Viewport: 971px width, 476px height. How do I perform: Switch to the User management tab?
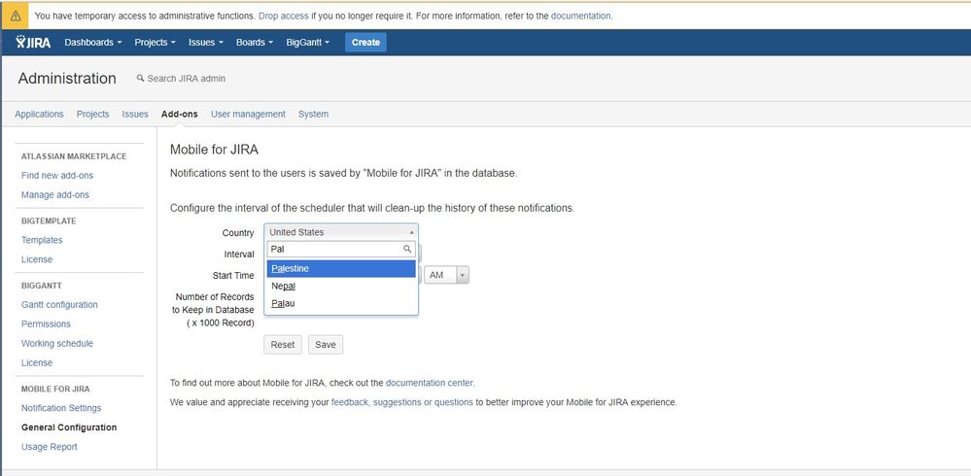click(x=248, y=114)
